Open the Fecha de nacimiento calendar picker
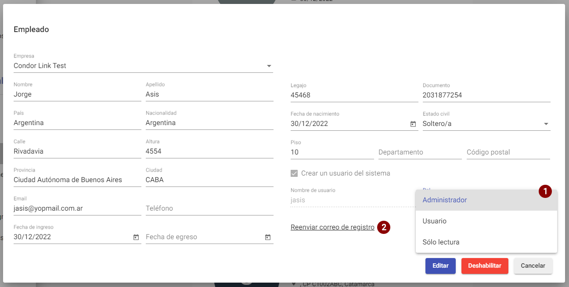The width and height of the screenshot is (569, 287). tap(413, 124)
